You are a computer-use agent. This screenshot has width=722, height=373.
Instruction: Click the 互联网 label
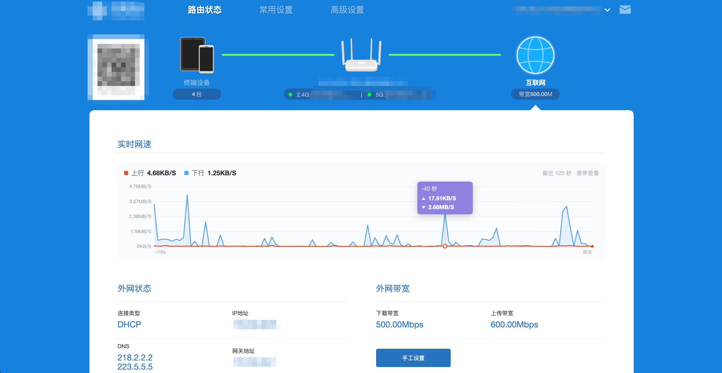point(535,83)
